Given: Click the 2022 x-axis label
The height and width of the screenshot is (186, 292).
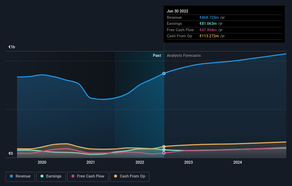Looking at the screenshot, I should tap(140, 162).
